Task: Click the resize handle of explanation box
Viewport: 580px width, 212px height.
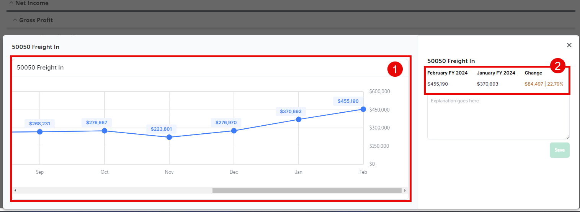Action: 567,137
